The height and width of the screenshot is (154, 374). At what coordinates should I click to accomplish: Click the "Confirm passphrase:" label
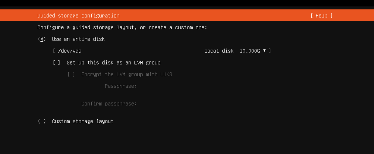pos(109,104)
